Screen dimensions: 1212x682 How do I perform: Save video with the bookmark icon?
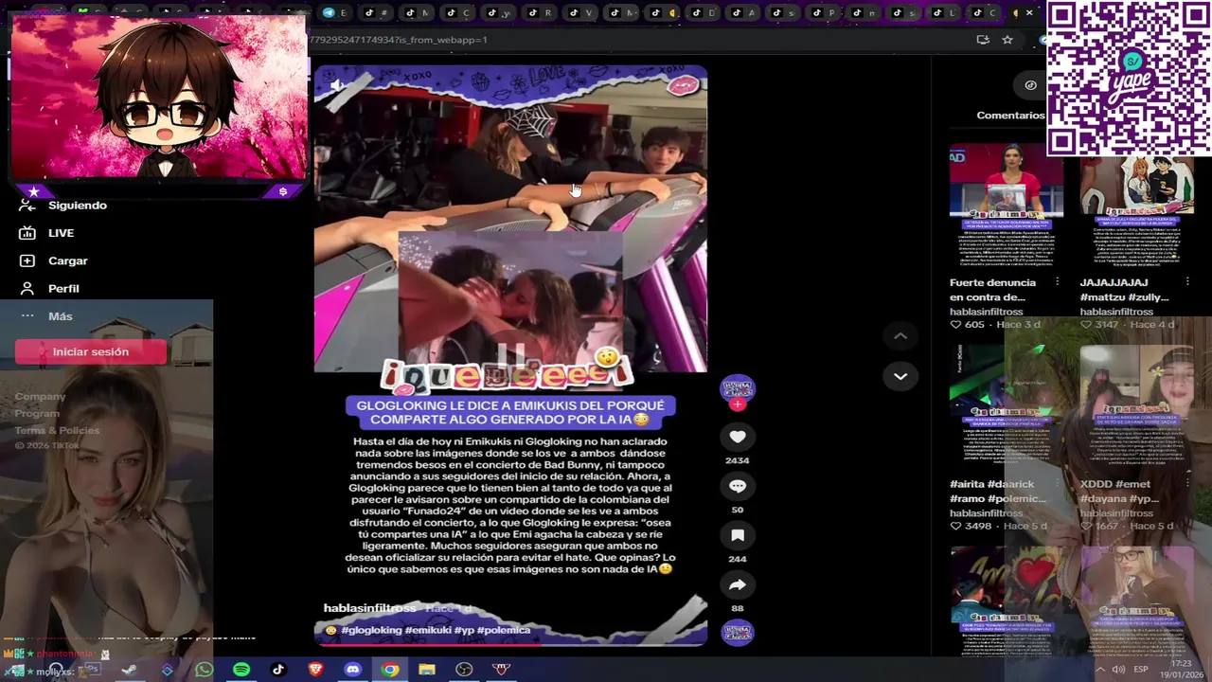738,535
